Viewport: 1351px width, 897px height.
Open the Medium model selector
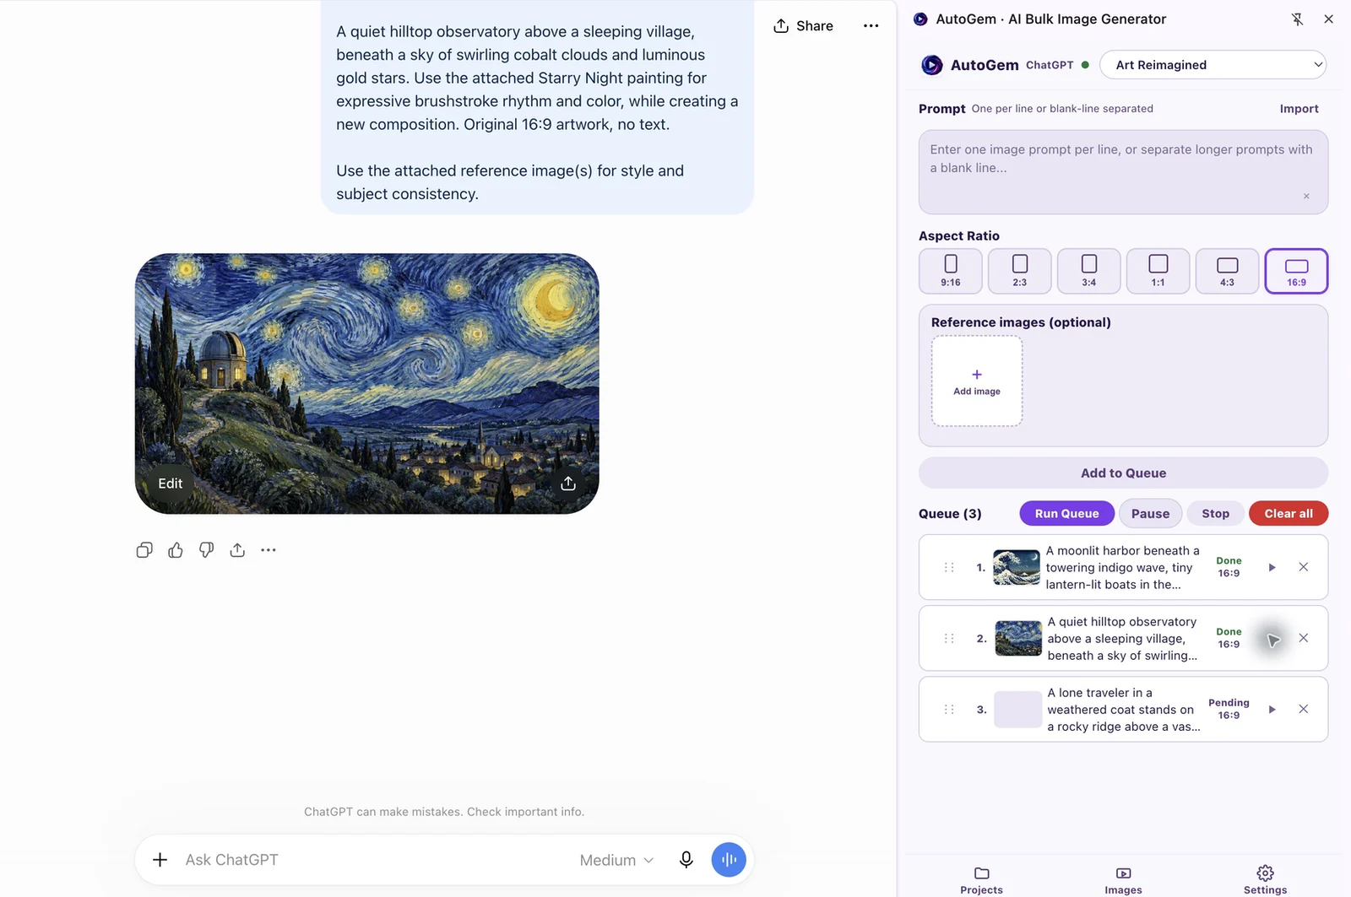coord(616,860)
